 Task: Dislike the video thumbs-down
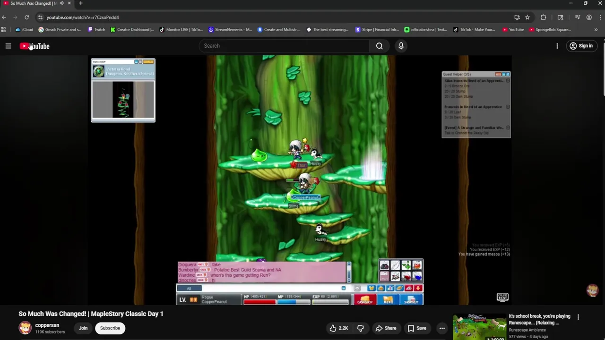click(x=361, y=328)
